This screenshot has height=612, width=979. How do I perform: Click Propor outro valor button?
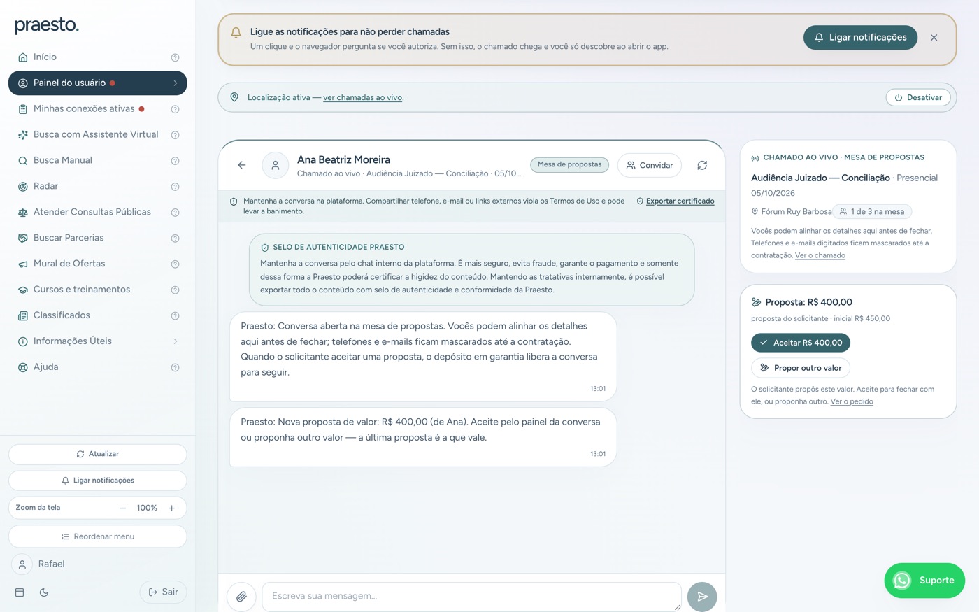tap(801, 368)
